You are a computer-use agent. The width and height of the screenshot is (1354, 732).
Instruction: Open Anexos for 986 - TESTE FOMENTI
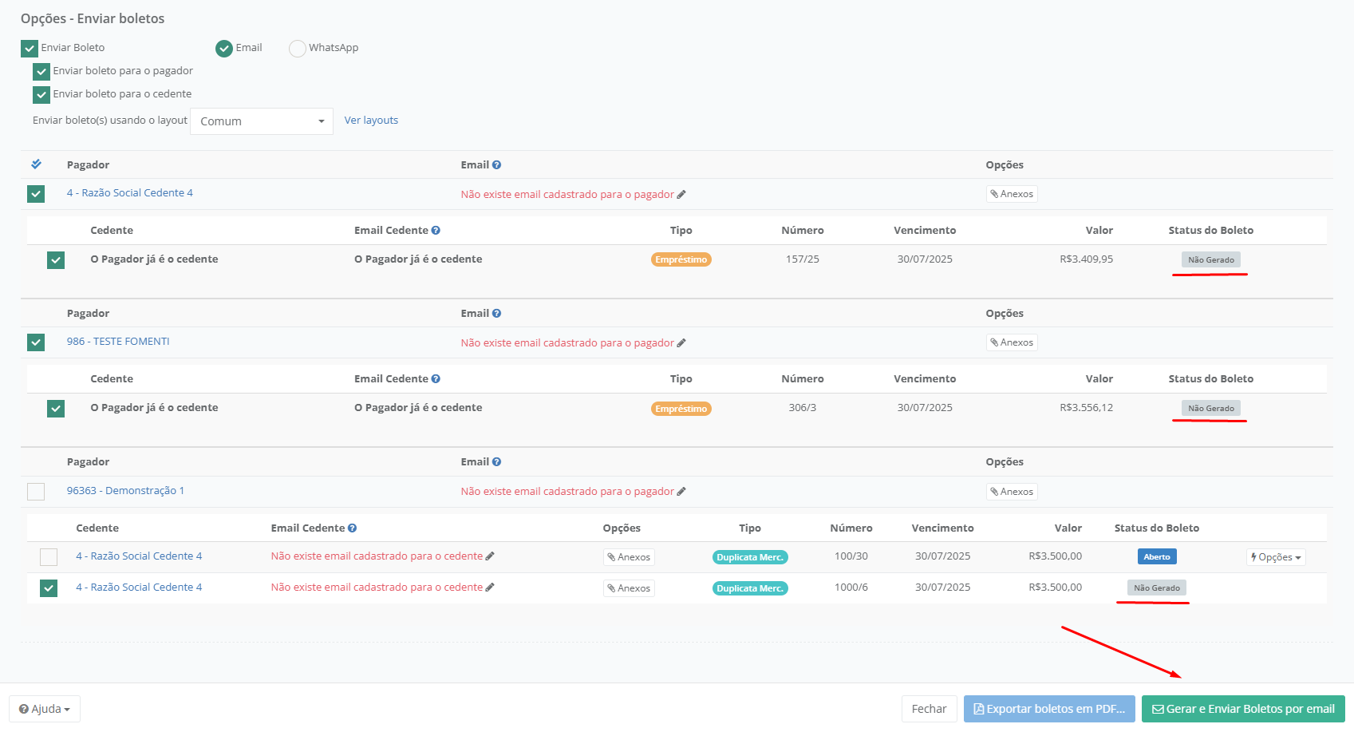tap(1012, 343)
